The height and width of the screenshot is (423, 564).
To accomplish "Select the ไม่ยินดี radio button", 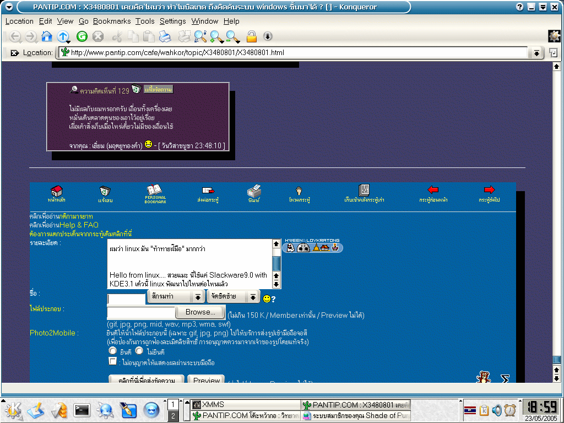I will [139, 351].
